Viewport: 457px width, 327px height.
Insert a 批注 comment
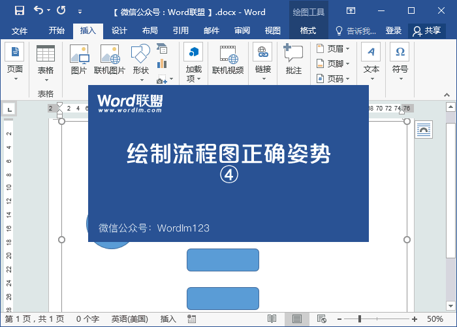294,59
